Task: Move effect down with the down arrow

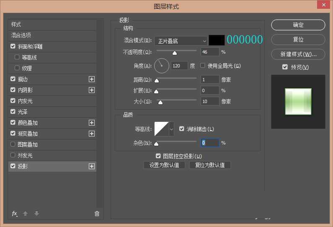Action: 36,214
